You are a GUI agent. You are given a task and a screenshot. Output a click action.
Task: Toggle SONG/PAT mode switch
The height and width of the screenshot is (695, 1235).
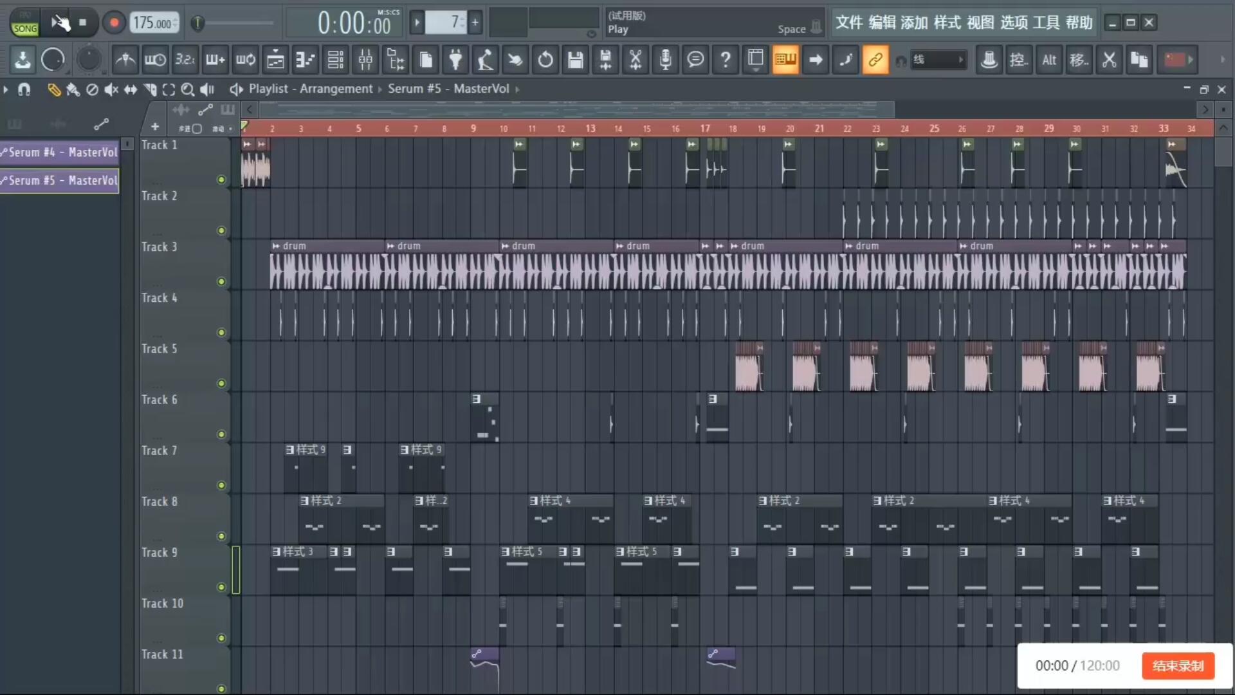pos(25,23)
